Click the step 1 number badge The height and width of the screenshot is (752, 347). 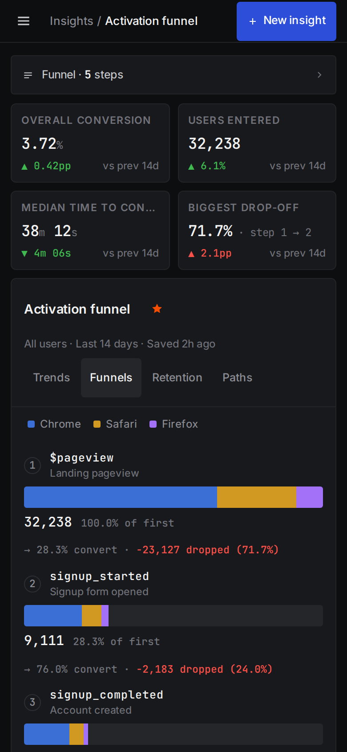(32, 466)
